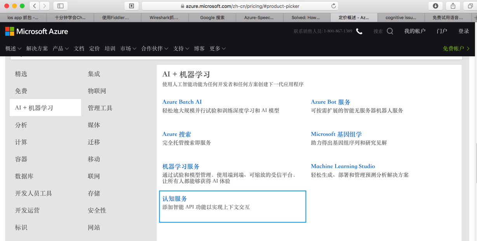This screenshot has height=241, width=477.
Task: Switch to the 'Google 搜索' tab
Action: coord(212,17)
